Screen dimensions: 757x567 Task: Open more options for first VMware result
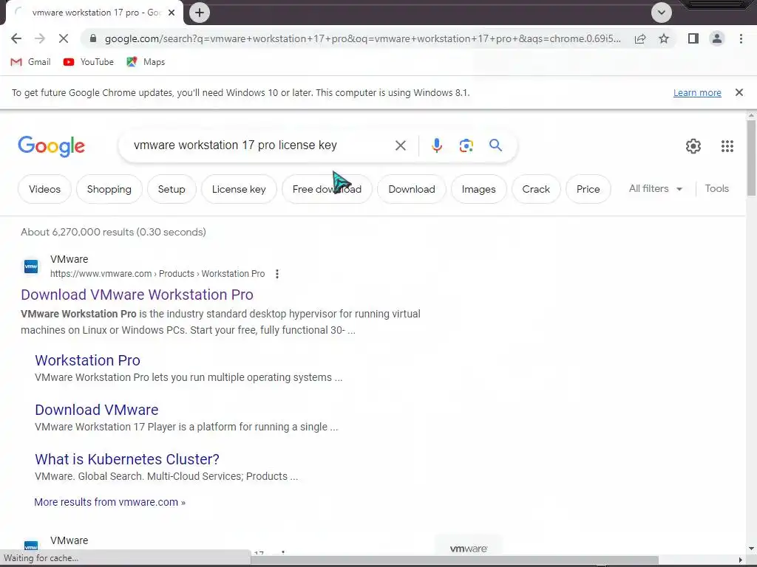(276, 274)
